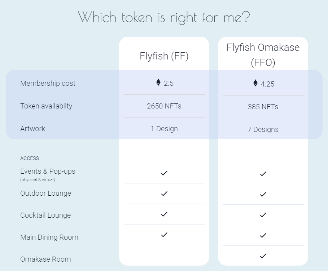Click the Token availability row label
328x271 pixels.
tap(46, 106)
